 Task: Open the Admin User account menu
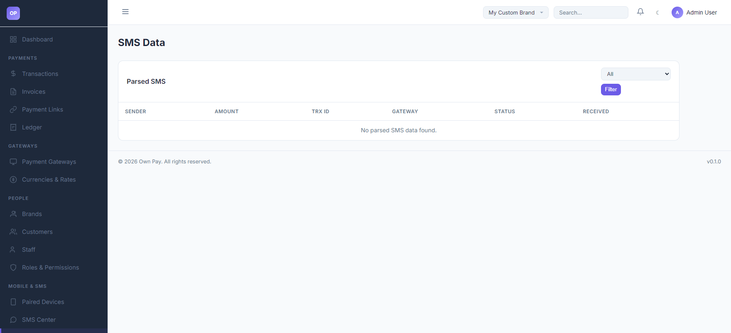694,12
